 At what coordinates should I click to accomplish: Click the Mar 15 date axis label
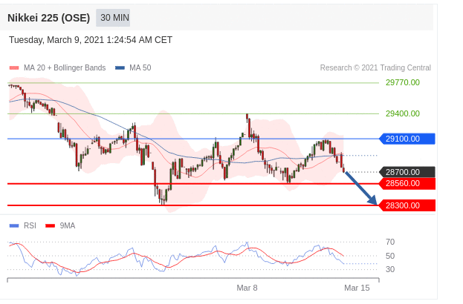357,288
